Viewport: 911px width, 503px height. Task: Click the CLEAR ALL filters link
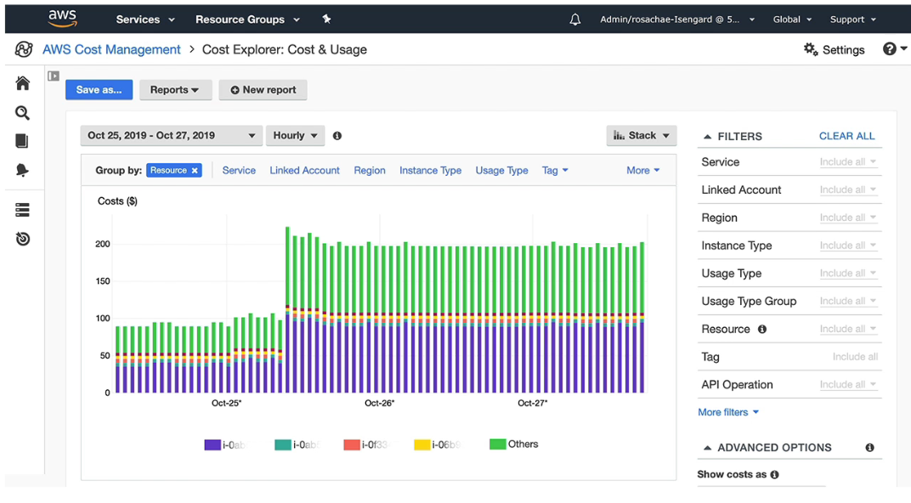click(846, 136)
